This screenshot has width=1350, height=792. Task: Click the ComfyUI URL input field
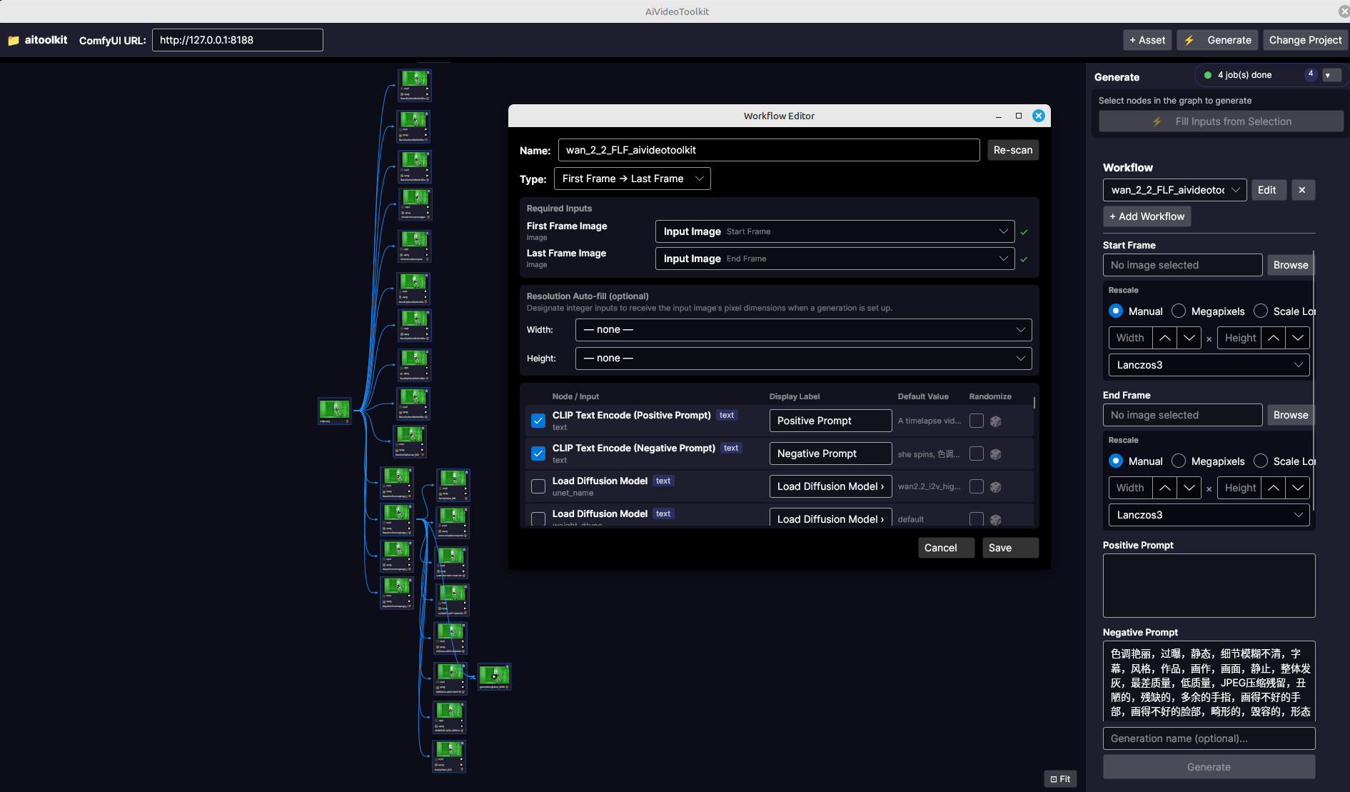point(237,40)
